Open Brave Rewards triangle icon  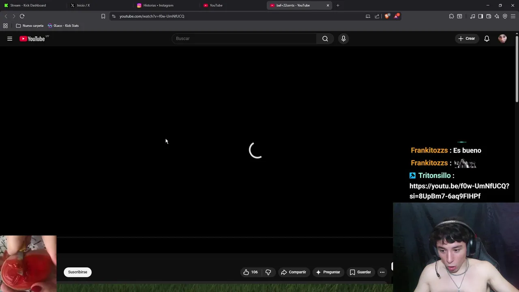397,16
